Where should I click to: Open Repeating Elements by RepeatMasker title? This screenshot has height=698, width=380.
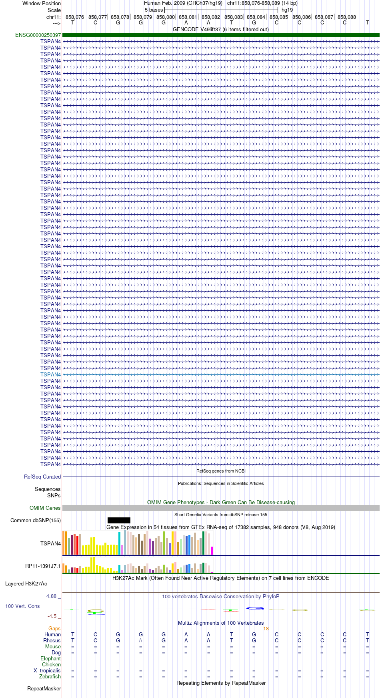[x=221, y=683]
